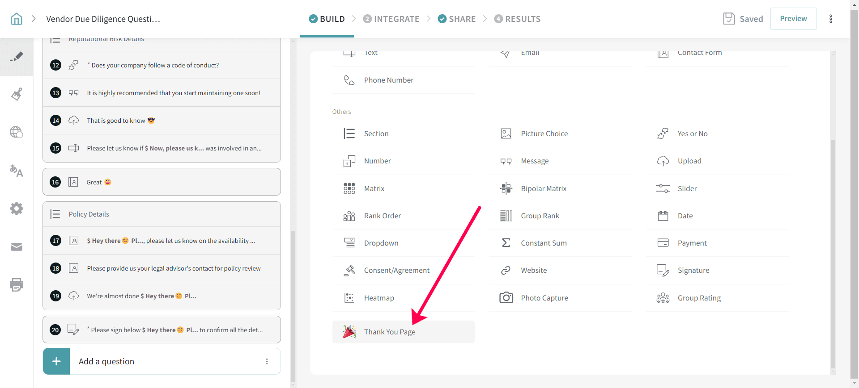Open the three-dot menu beside Preview

831,19
